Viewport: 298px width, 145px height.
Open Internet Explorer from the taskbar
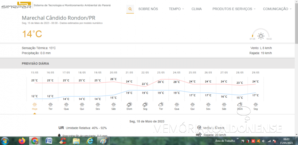point(90,141)
